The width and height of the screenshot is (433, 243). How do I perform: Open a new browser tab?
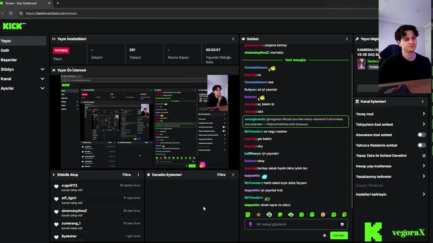point(58,3)
